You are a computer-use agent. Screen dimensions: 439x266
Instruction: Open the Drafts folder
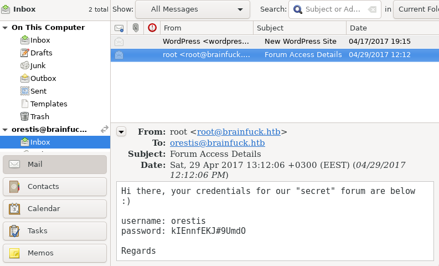(x=40, y=53)
